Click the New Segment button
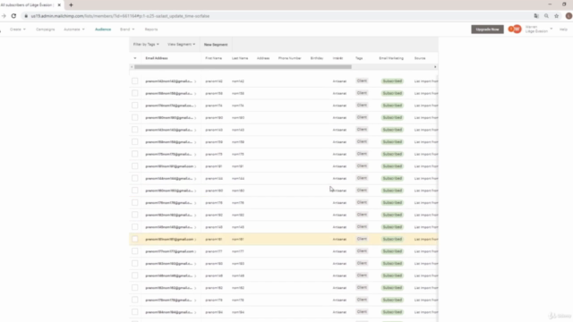573x322 pixels. pyautogui.click(x=216, y=45)
